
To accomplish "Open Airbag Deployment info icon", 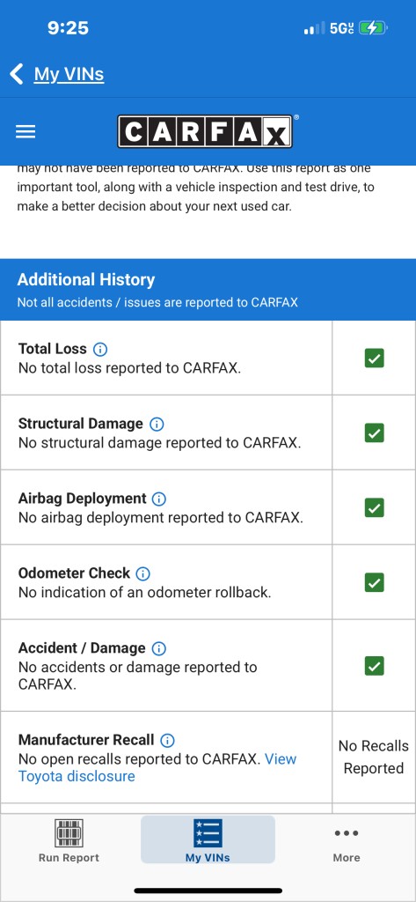I will pyautogui.click(x=159, y=499).
